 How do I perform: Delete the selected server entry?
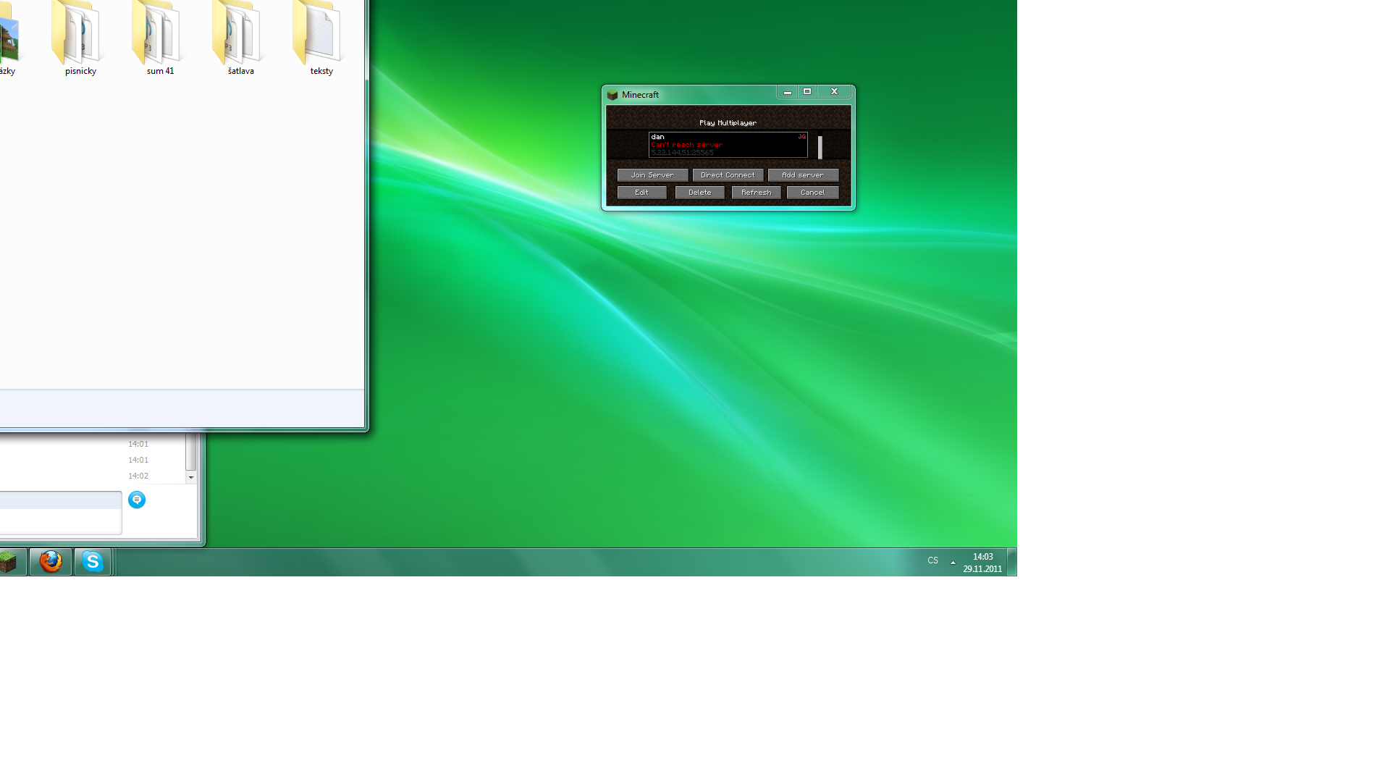click(699, 193)
